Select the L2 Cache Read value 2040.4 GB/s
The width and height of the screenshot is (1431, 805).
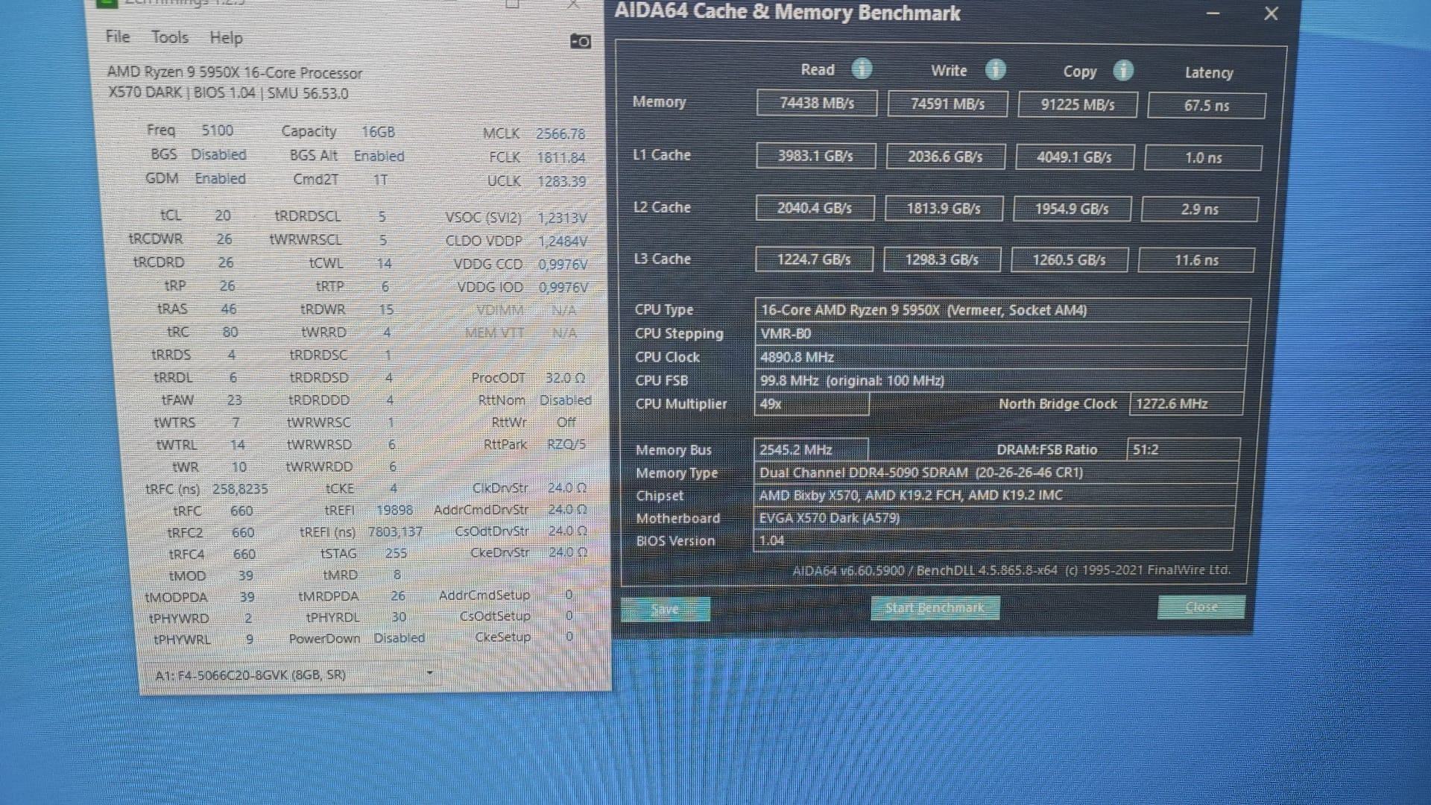[815, 208]
